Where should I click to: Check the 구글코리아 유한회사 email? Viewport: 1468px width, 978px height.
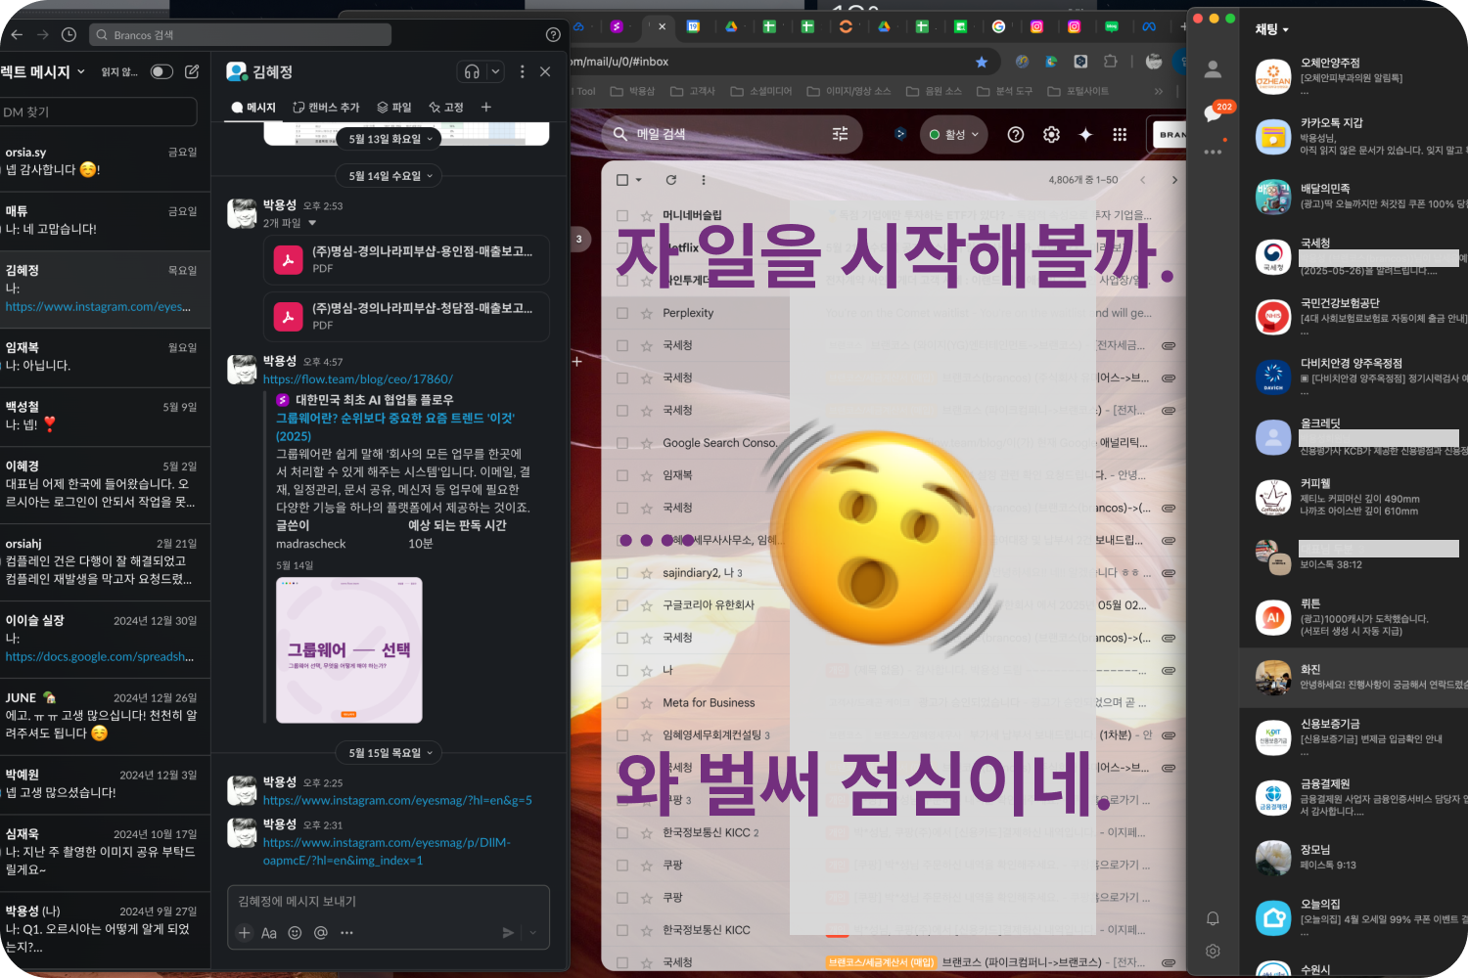pos(622,605)
